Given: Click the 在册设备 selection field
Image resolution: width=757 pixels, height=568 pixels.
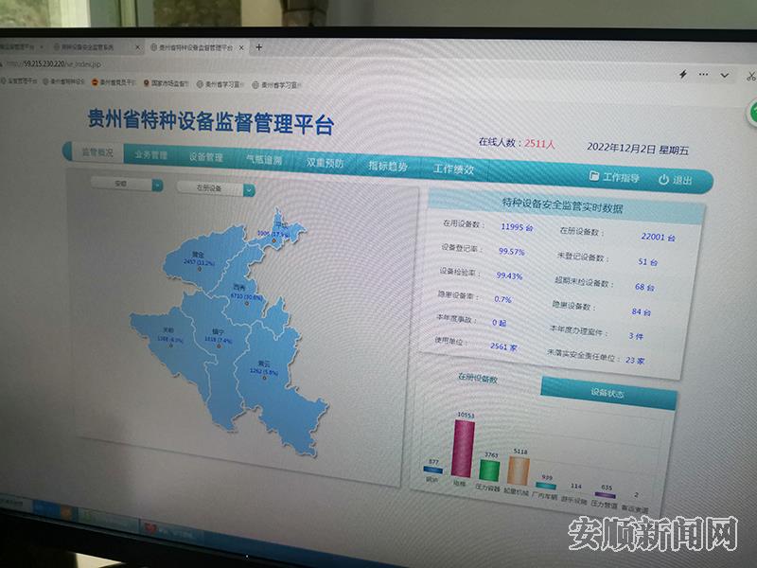Looking at the screenshot, I should (210, 187).
